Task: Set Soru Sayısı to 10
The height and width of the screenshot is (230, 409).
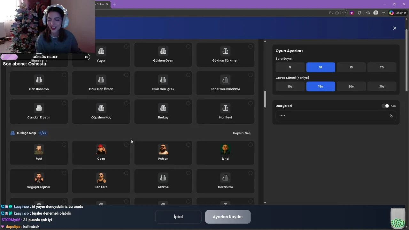Action: pyautogui.click(x=320, y=67)
